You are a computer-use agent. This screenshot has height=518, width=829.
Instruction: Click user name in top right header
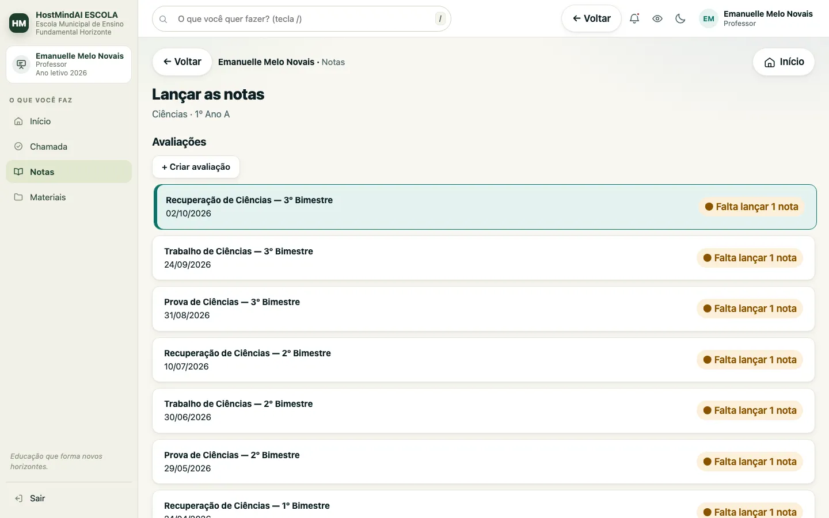(768, 14)
